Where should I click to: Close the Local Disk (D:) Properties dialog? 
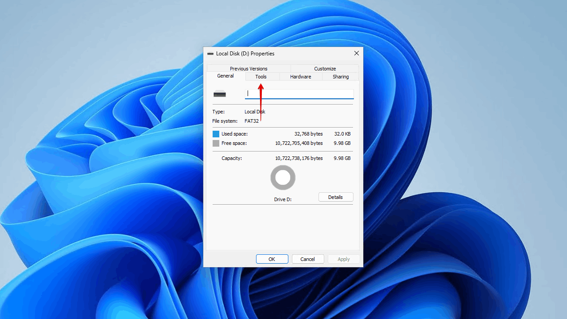click(x=356, y=54)
